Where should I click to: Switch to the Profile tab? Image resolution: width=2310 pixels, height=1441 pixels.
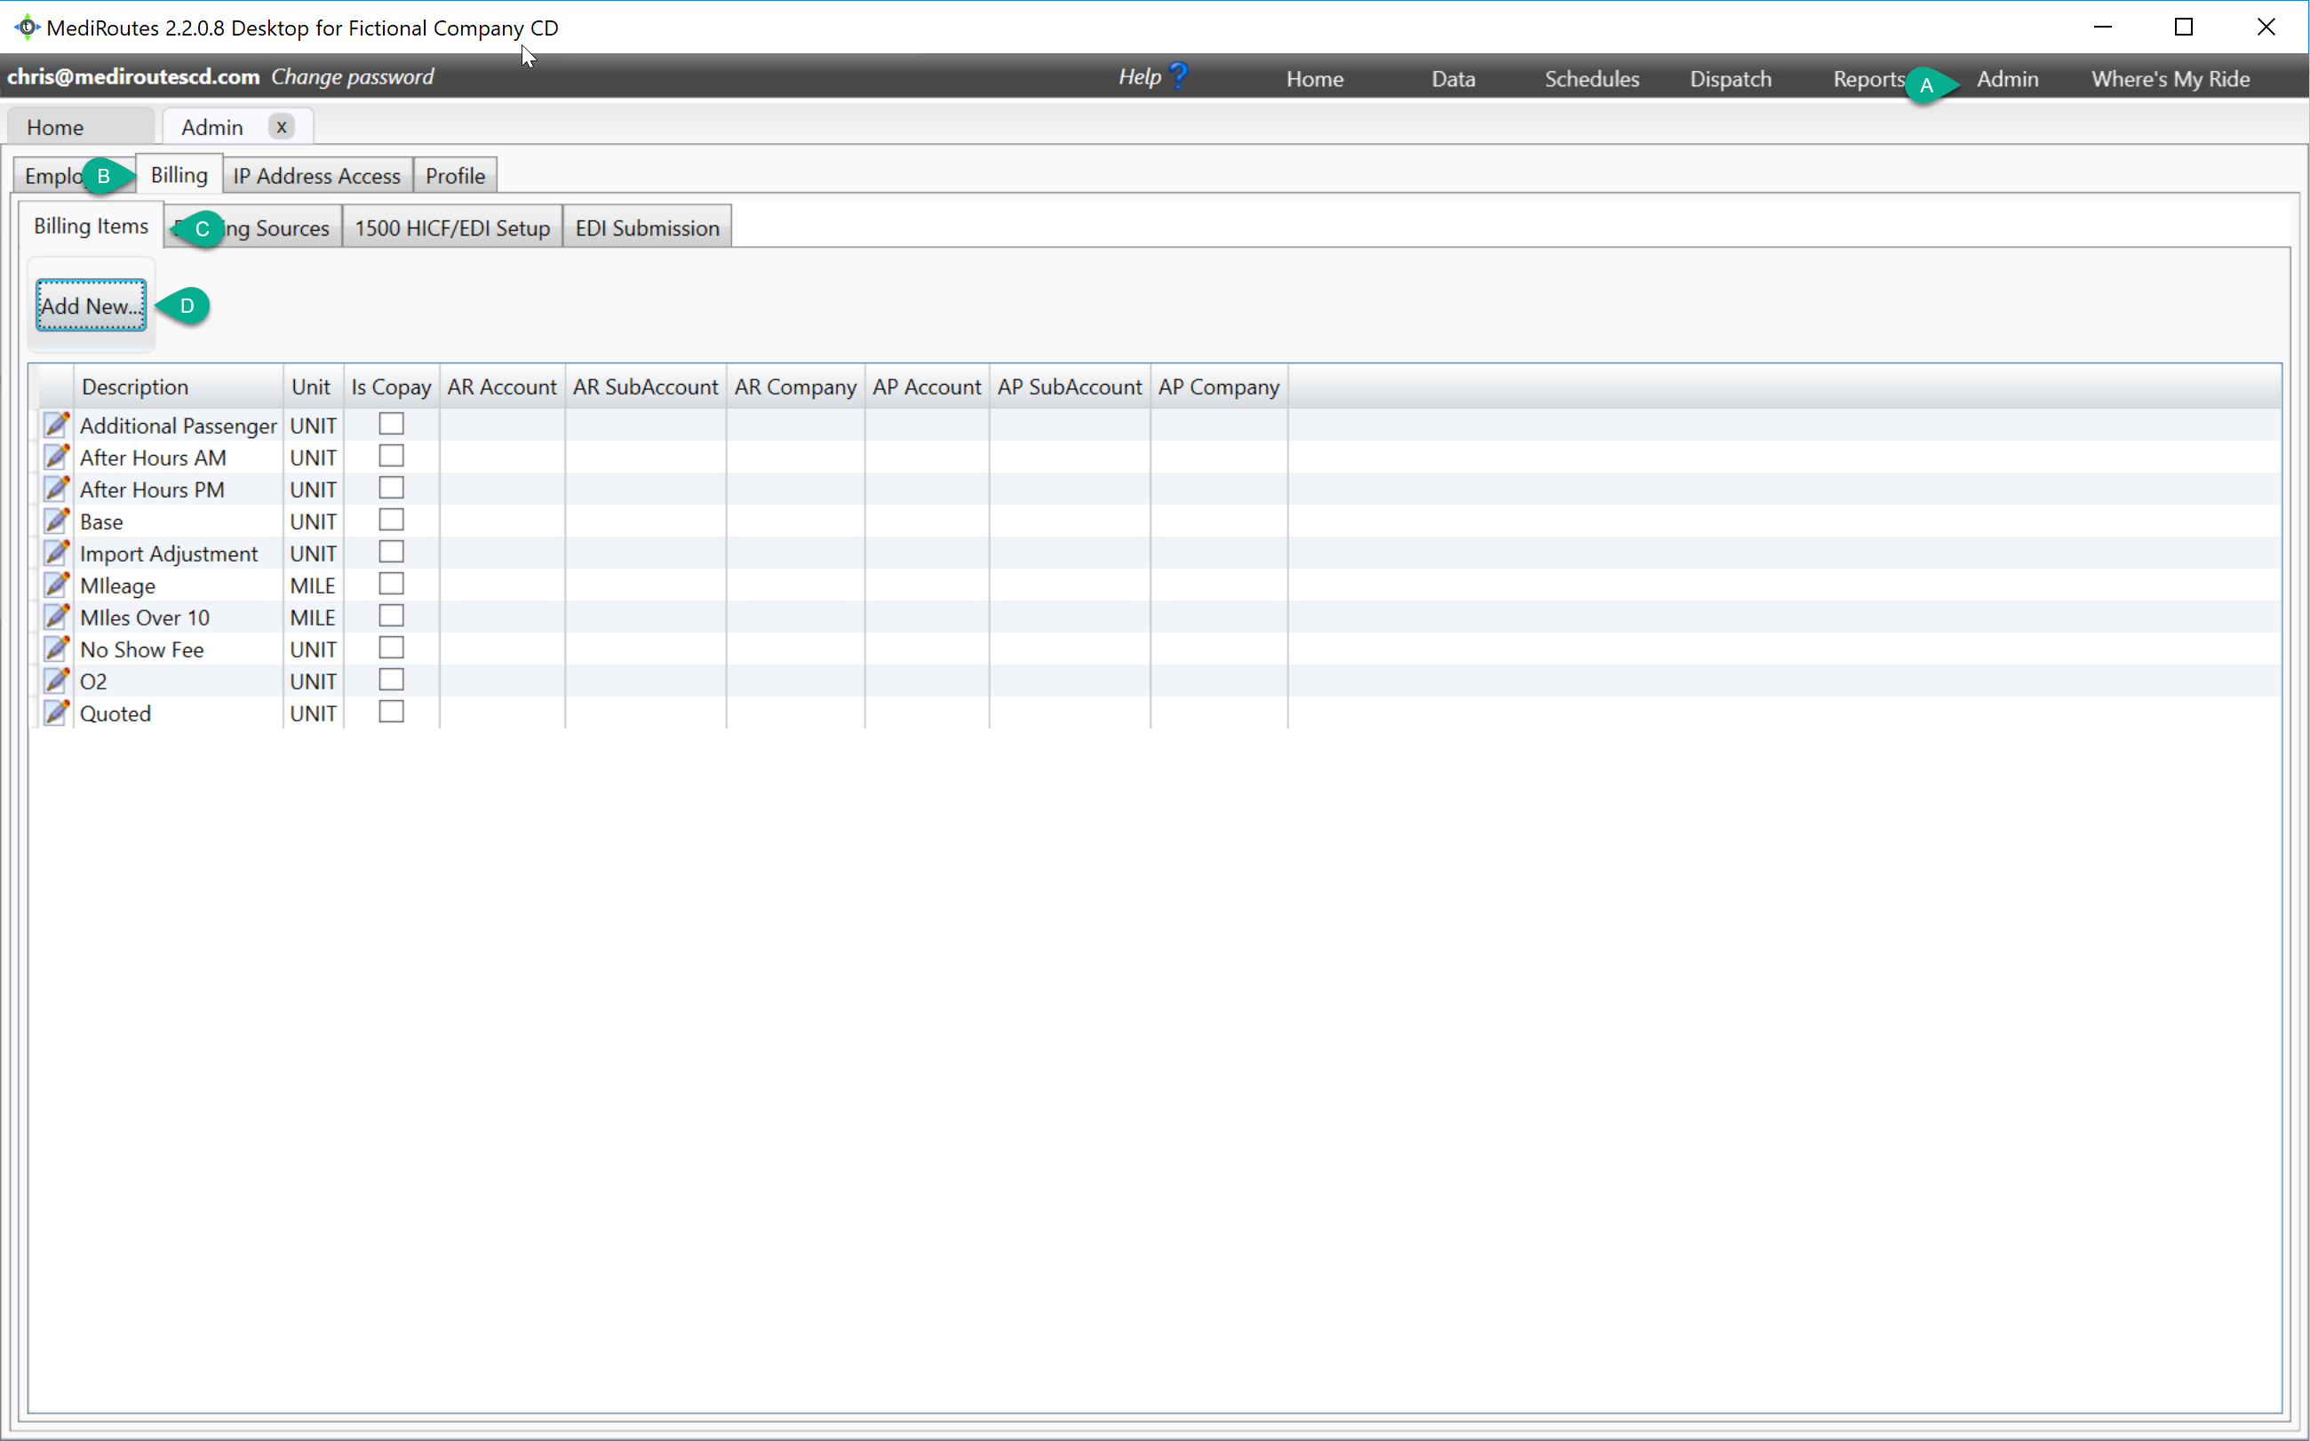[x=455, y=175]
